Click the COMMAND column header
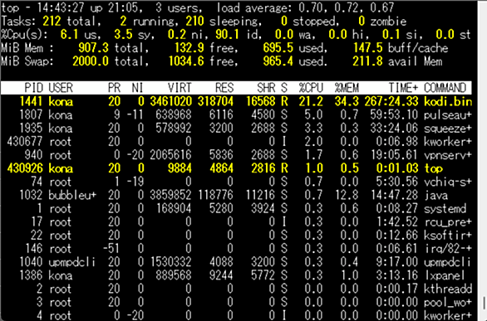This screenshot has height=321, width=487. 445,88
